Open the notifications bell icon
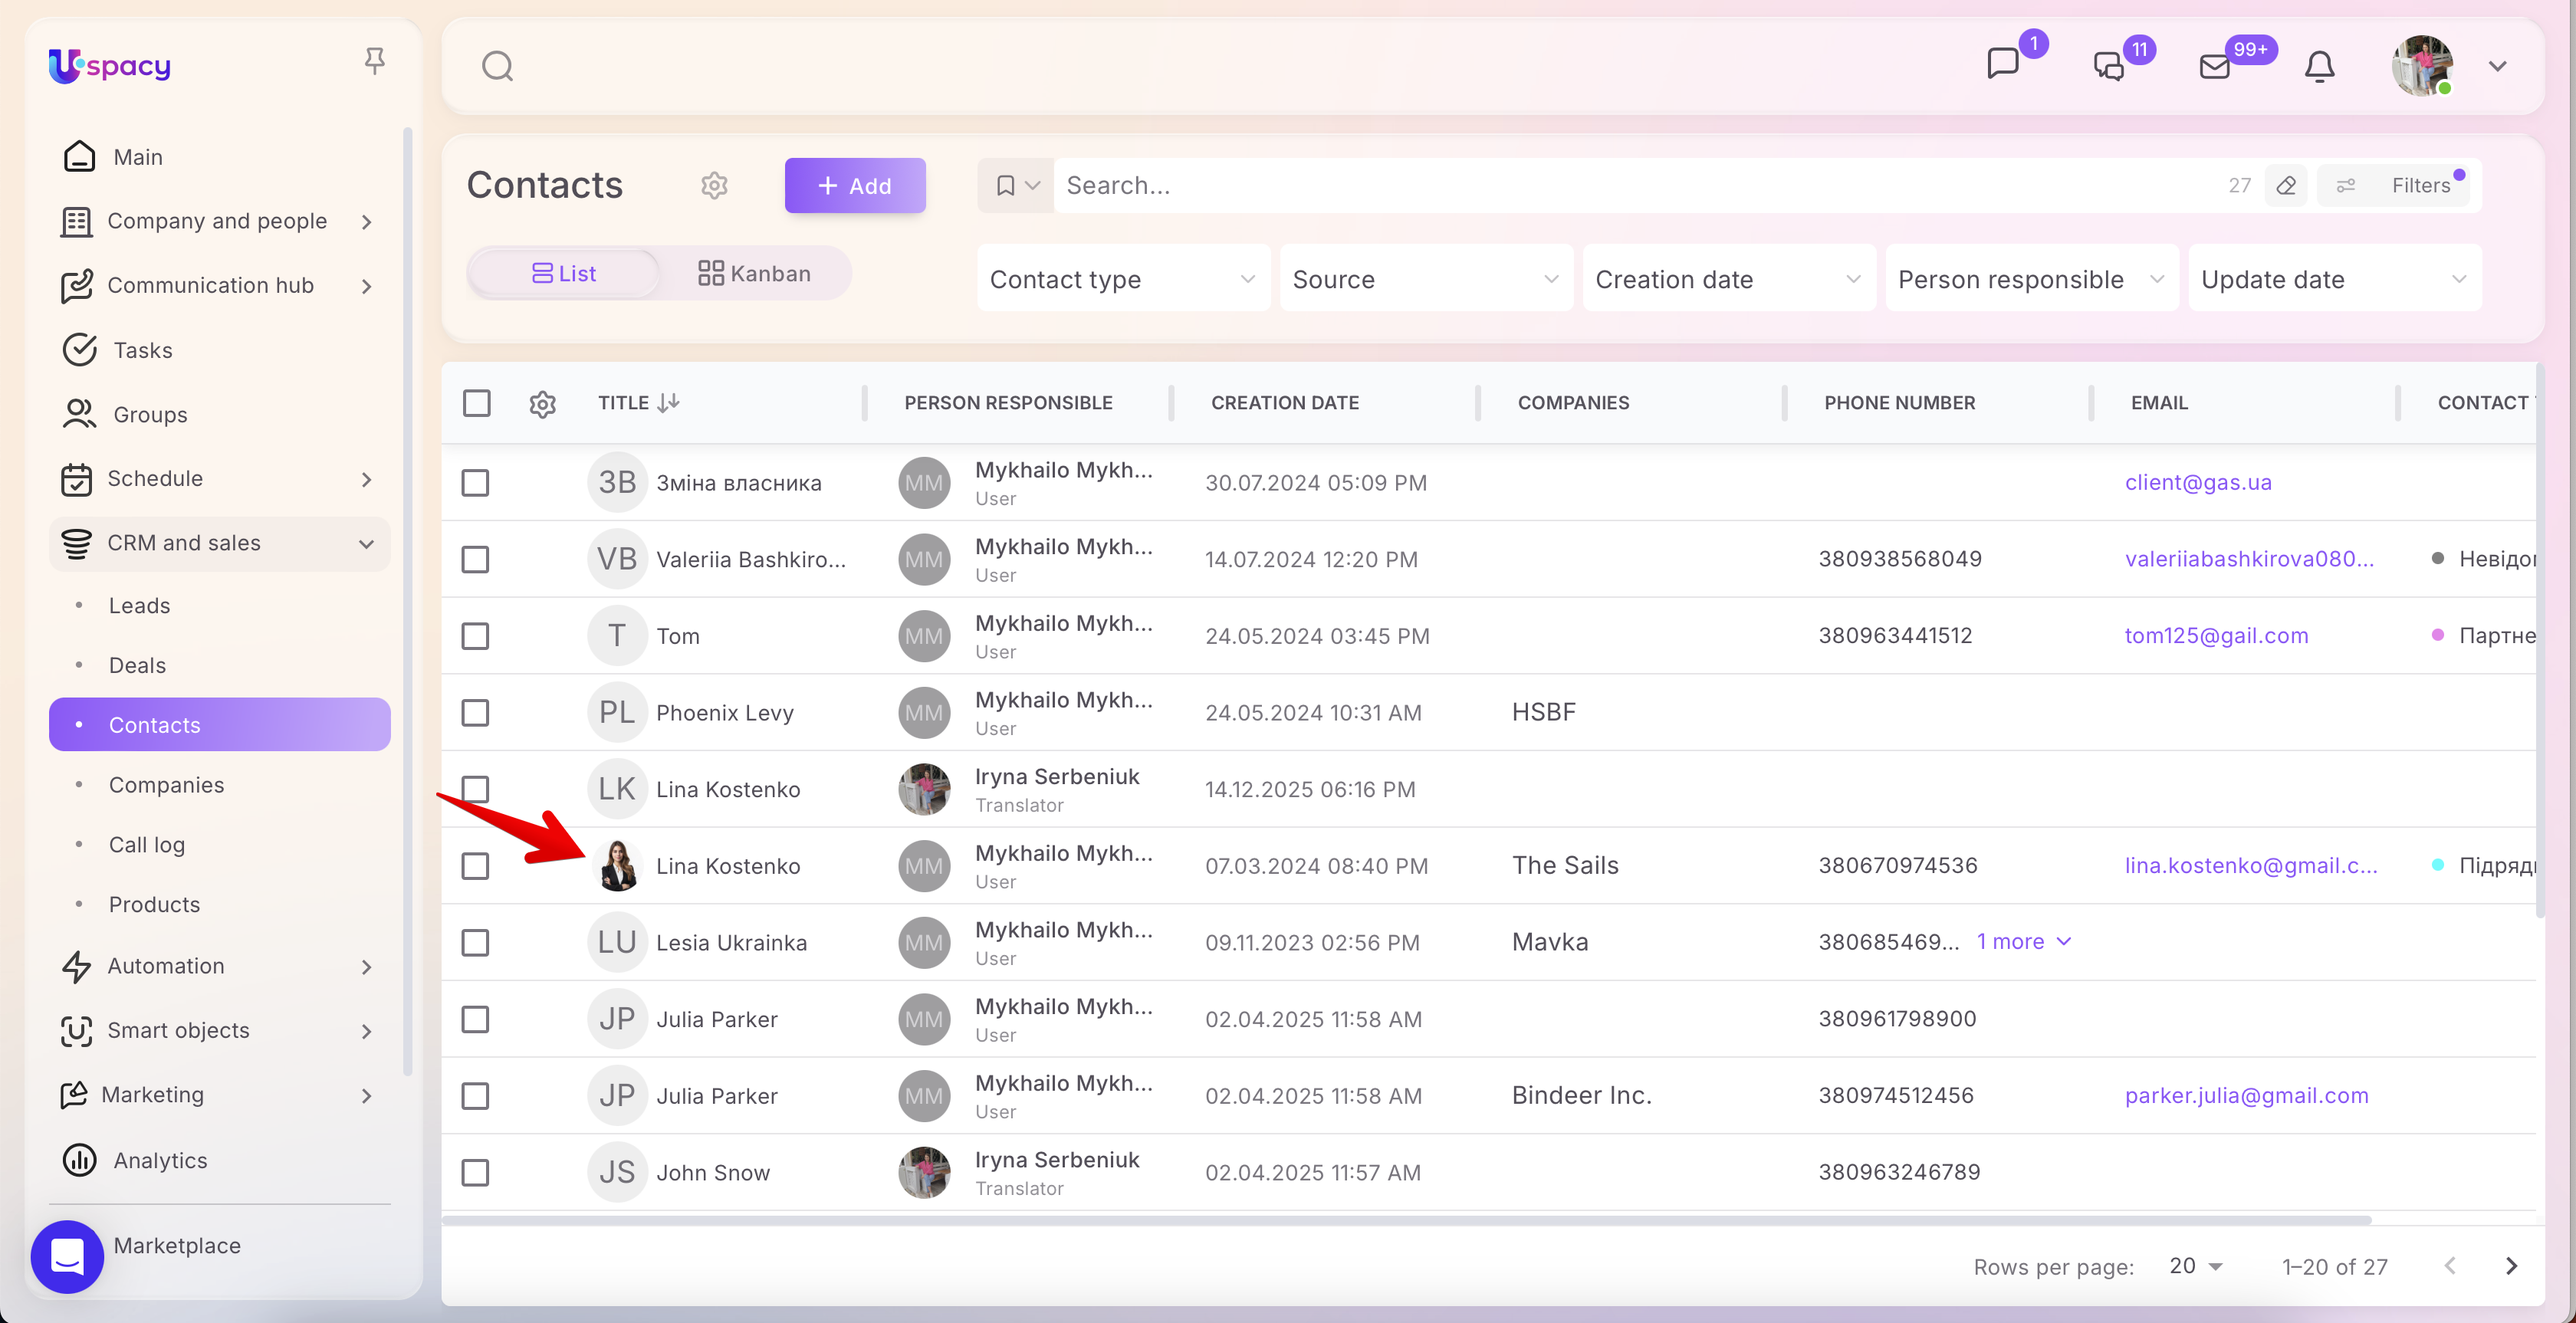 [2319, 67]
